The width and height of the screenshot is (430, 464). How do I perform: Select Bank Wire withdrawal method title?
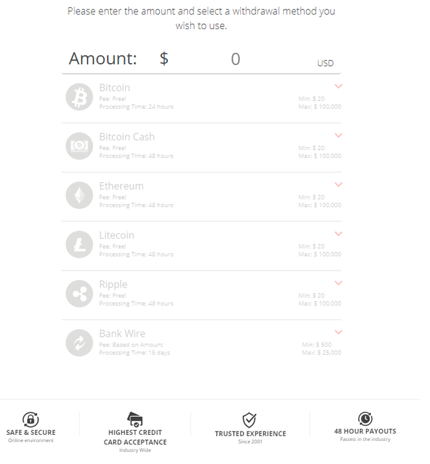point(122,333)
